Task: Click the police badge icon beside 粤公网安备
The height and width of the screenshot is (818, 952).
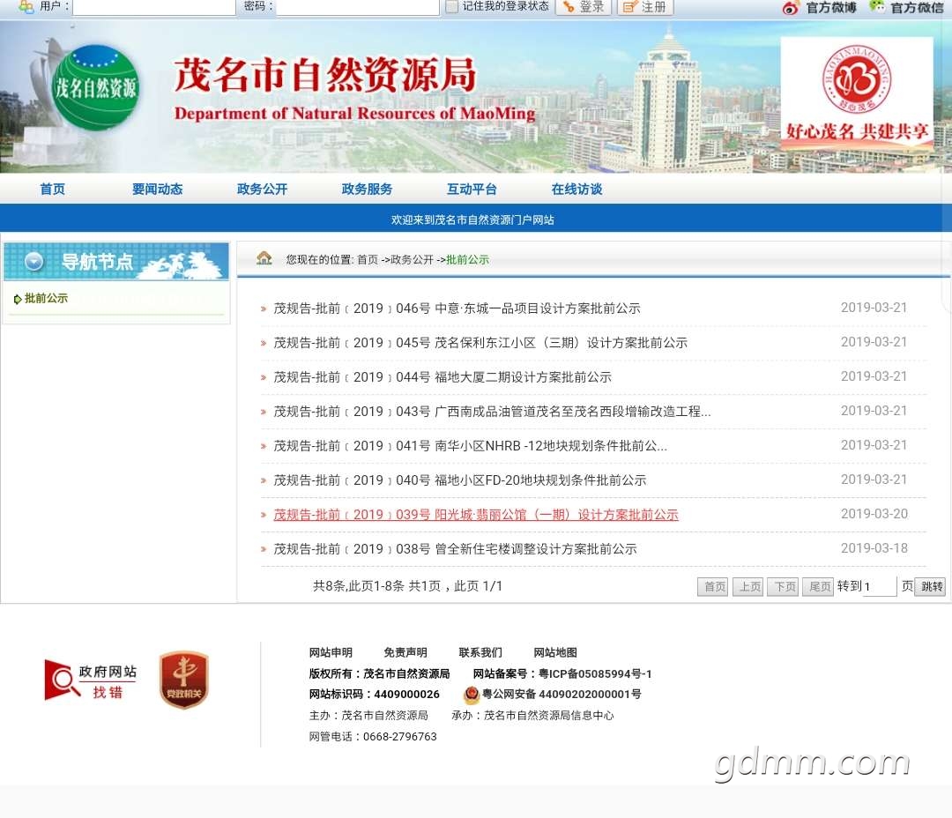Action: (471, 694)
